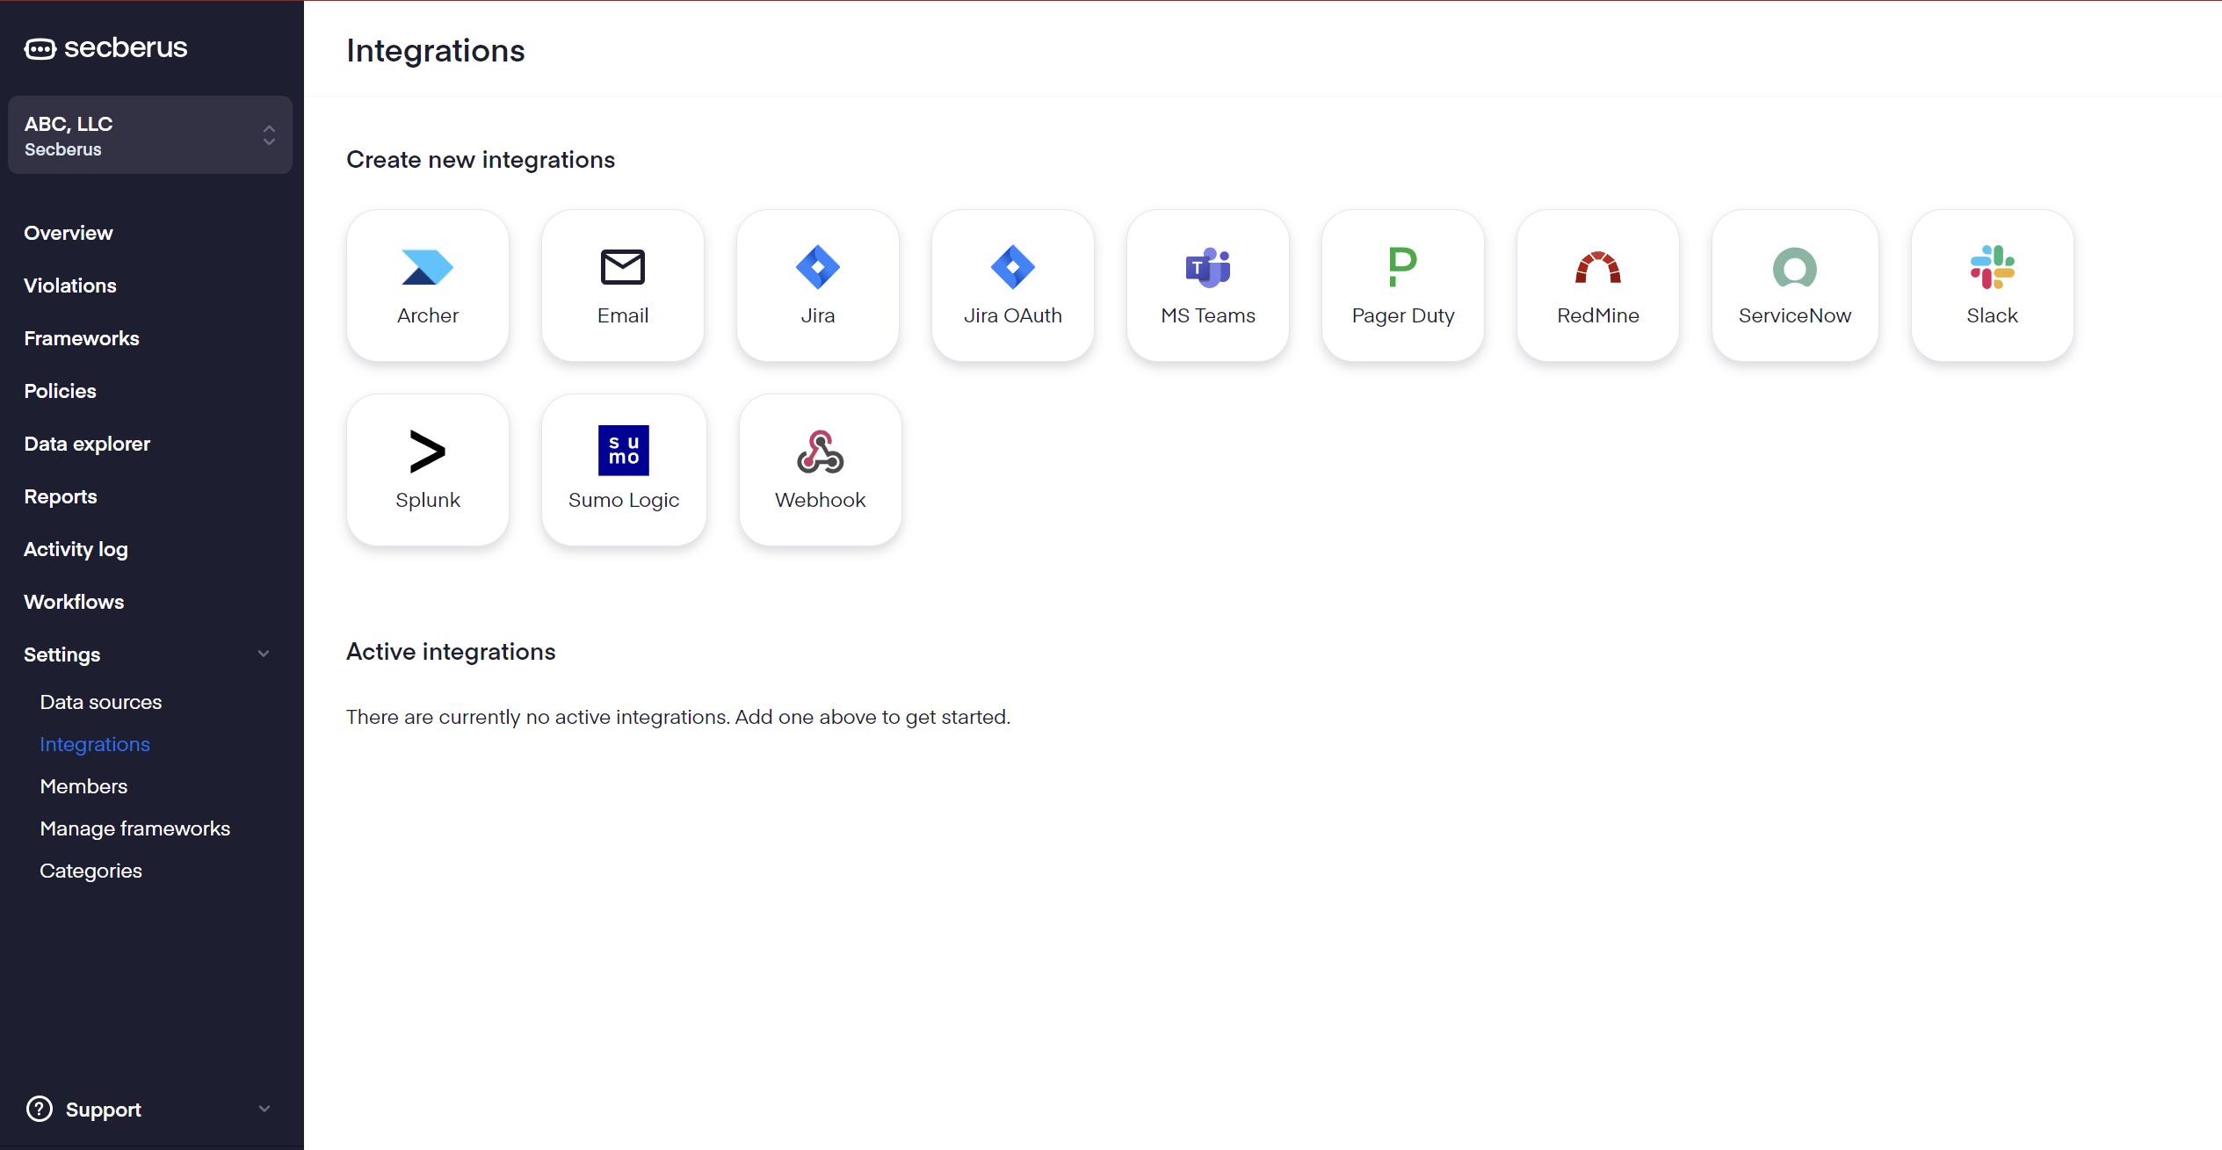The height and width of the screenshot is (1150, 2222).
Task: Select the Email envelope icon
Action: pyautogui.click(x=623, y=267)
